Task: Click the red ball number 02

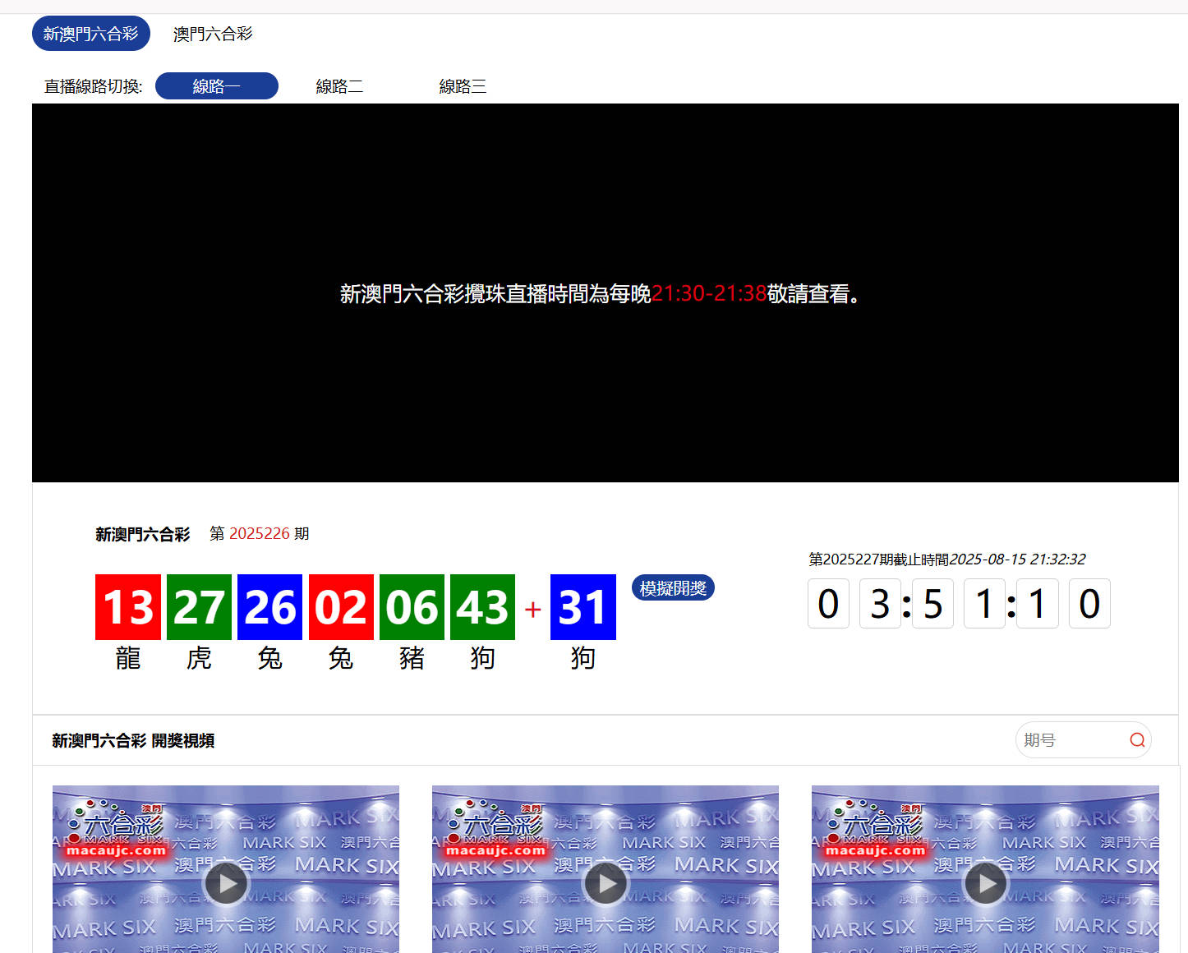Action: [341, 607]
